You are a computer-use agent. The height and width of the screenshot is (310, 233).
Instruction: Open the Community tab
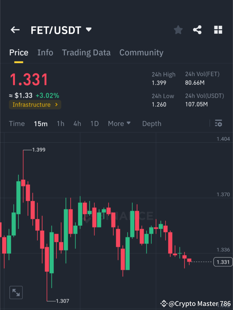click(141, 52)
